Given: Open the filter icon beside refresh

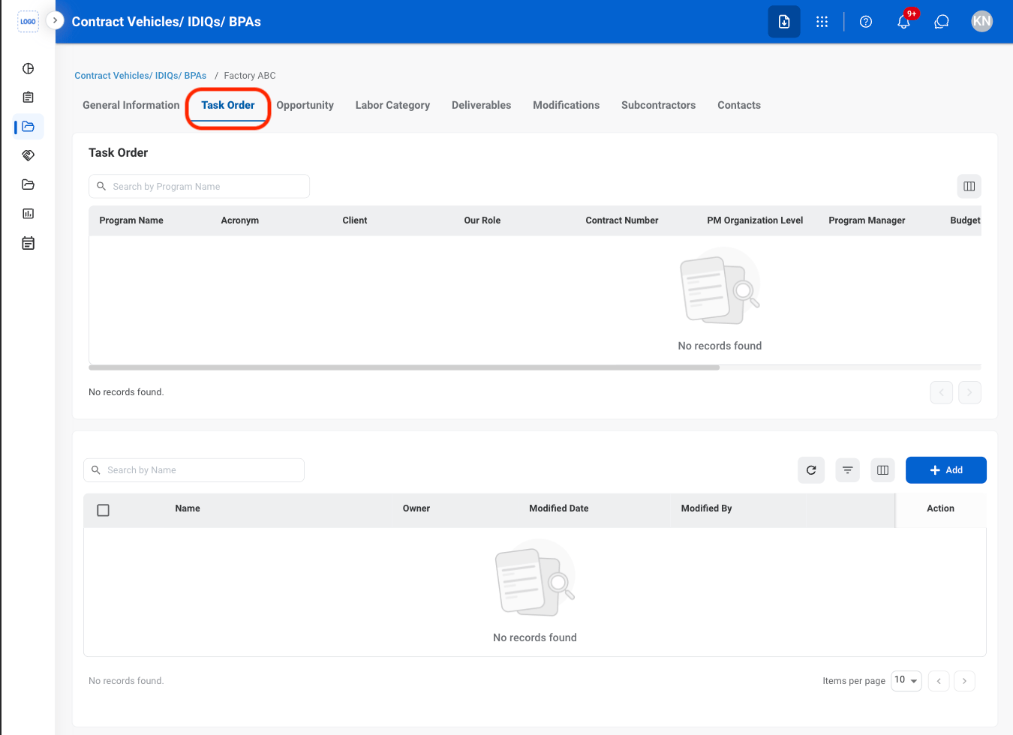Looking at the screenshot, I should 847,470.
